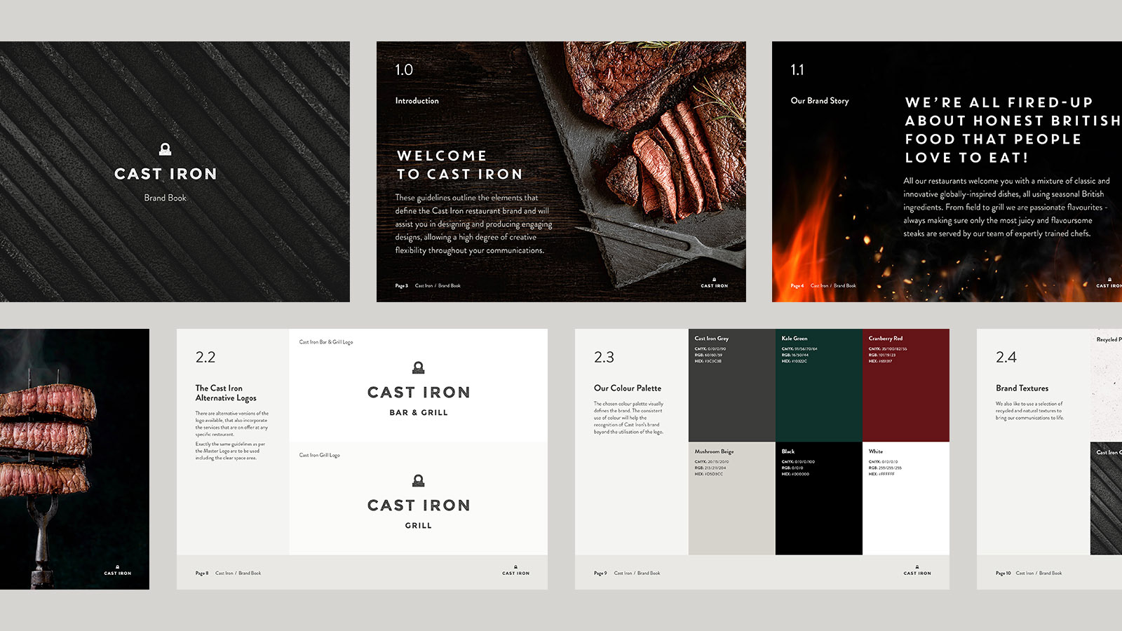Open the dark grill texture tile on the 2.4 slide
This screenshot has width=1122, height=631.
1106,498
